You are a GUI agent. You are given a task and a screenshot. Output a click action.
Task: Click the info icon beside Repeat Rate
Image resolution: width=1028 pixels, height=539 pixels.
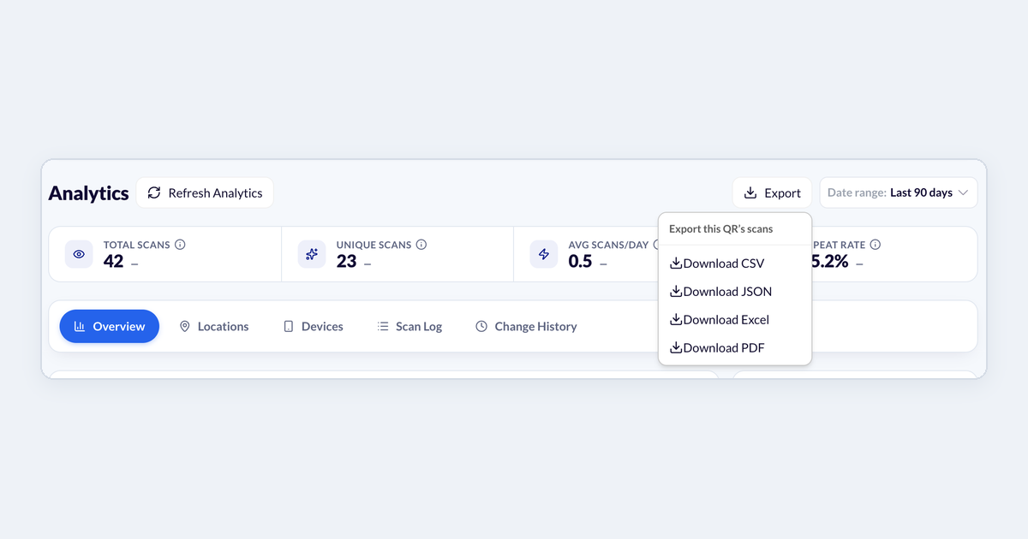[875, 245]
